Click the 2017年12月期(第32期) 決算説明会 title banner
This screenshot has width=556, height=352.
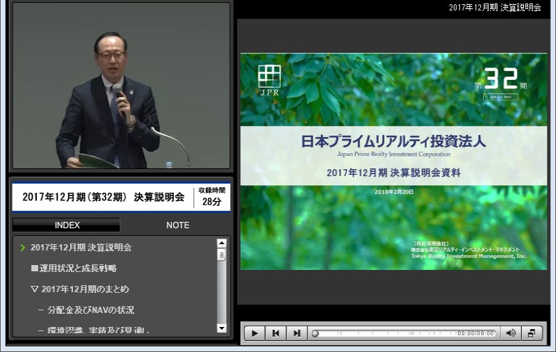point(104,197)
